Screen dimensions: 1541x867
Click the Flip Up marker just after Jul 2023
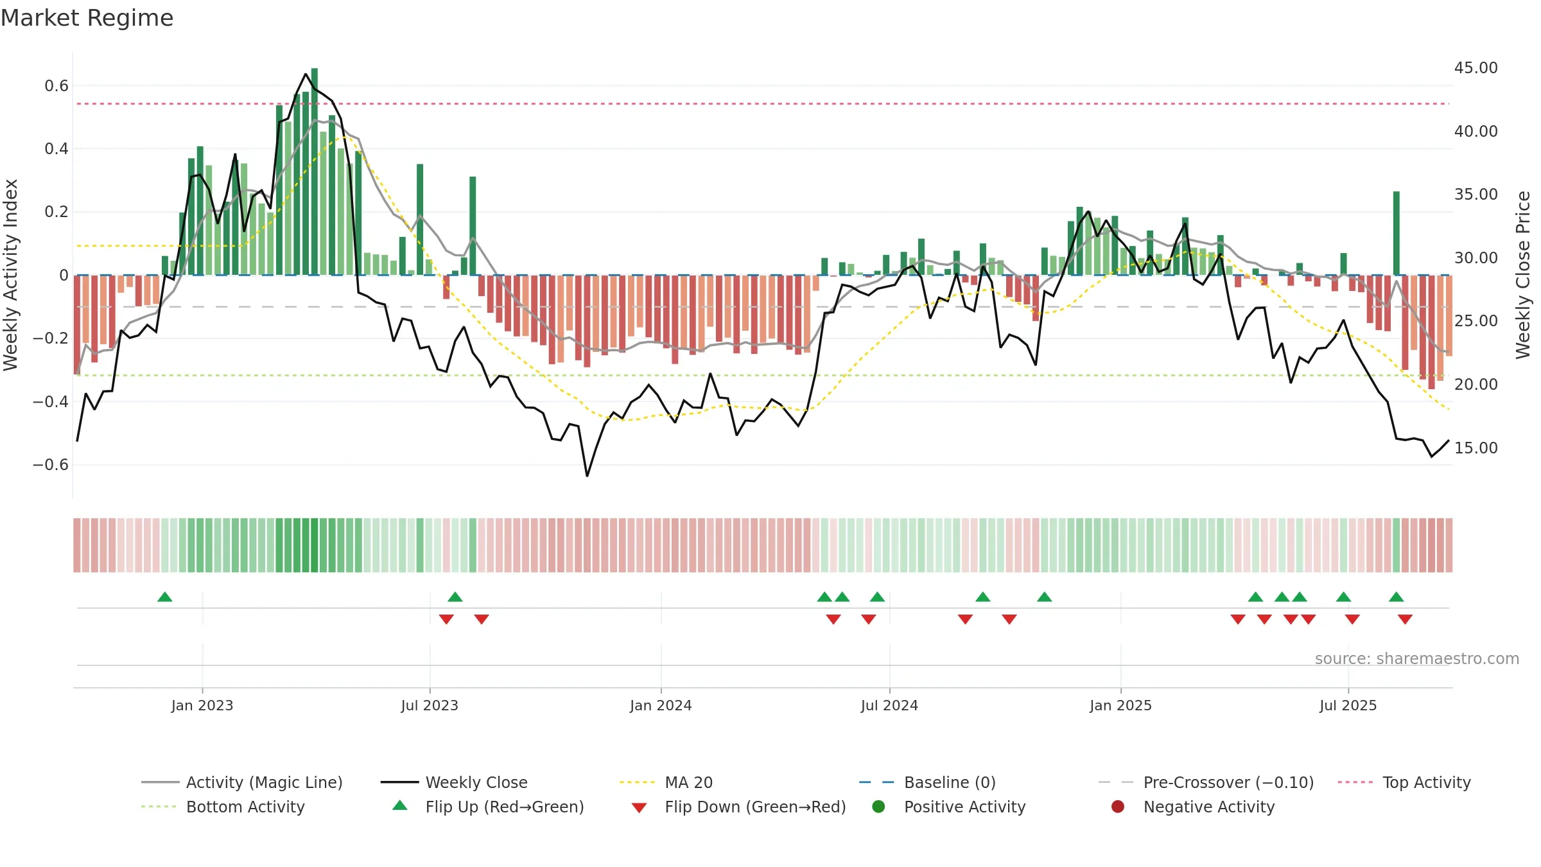(x=455, y=597)
